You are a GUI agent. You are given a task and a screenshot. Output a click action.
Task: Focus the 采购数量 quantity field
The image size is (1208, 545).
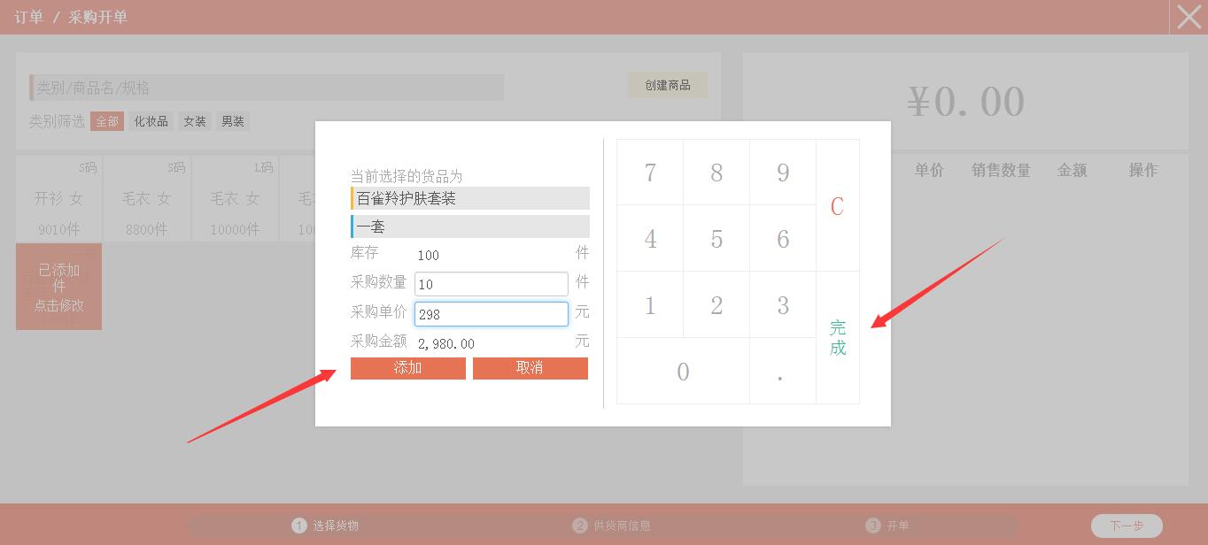pyautogui.click(x=491, y=284)
